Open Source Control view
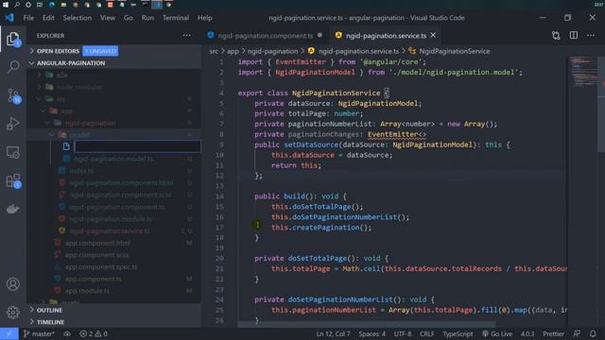The width and height of the screenshot is (605, 340). pyautogui.click(x=13, y=95)
